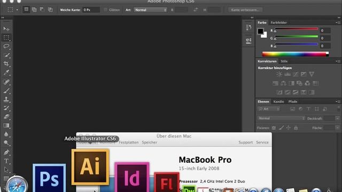This screenshot has width=342, height=192.
Task: Add an Invert adjustment
Action: pyautogui.click(x=279, y=92)
